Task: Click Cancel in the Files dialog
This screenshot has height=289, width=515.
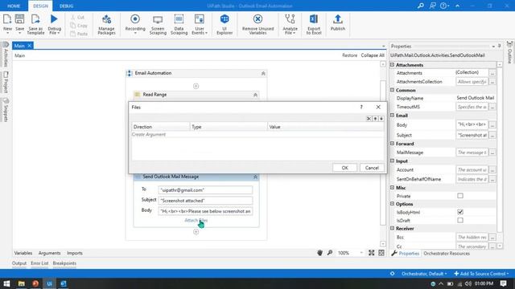Action: (x=372, y=168)
